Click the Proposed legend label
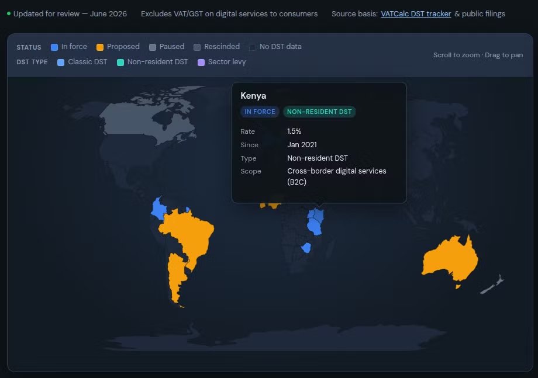Viewport: 538px width, 378px height. [x=123, y=47]
